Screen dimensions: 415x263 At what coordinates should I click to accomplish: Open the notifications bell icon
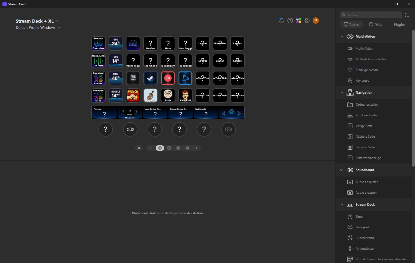(281, 21)
